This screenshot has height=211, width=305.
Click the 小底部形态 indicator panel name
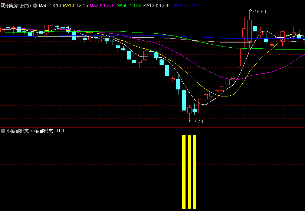17,131
